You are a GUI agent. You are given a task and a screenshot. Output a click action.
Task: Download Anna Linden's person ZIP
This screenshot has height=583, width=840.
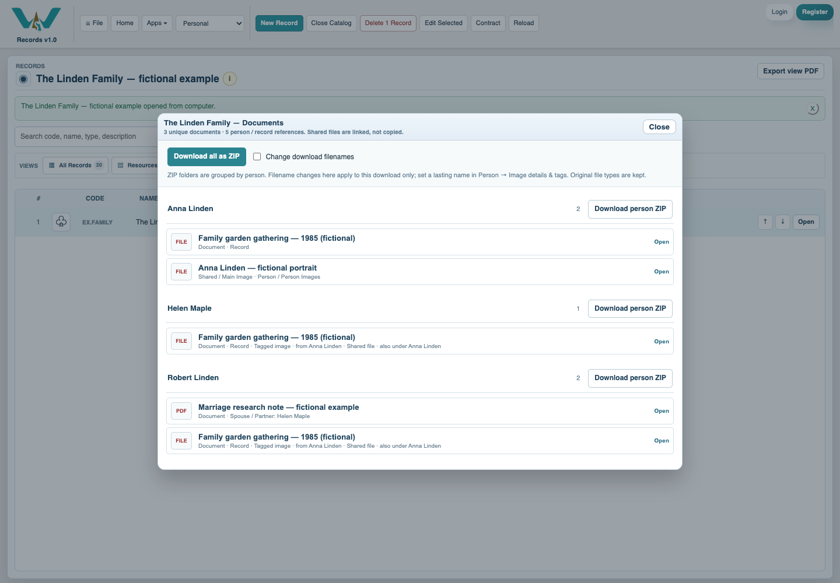pos(630,209)
